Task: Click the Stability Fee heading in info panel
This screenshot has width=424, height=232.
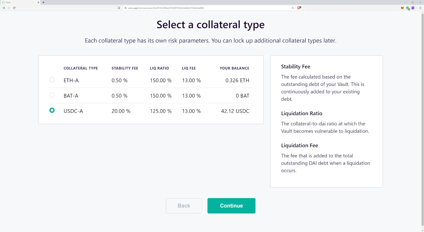Action: pos(296,67)
